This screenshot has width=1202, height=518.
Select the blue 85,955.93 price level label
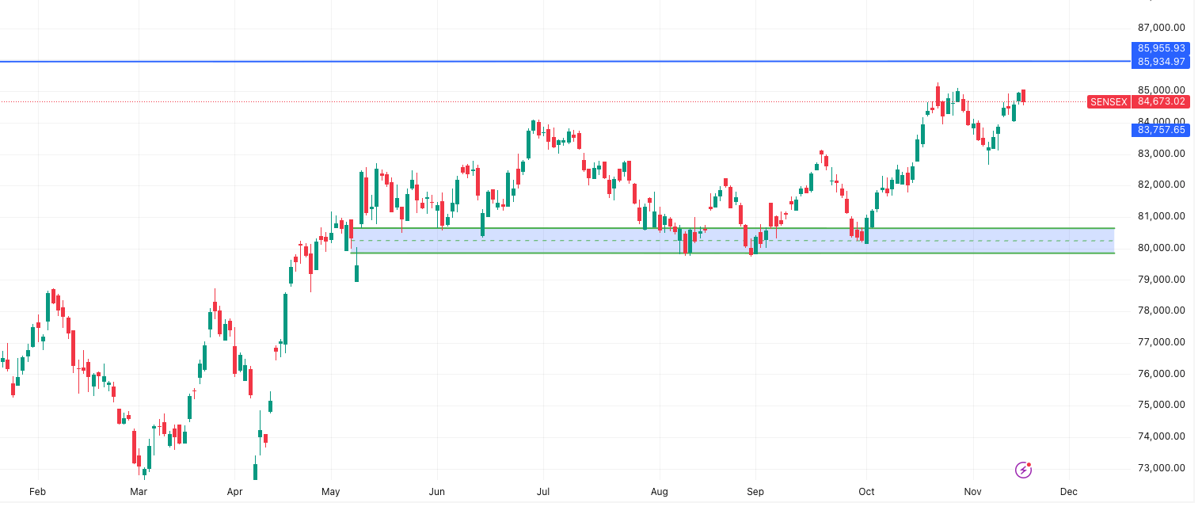(x=1159, y=48)
